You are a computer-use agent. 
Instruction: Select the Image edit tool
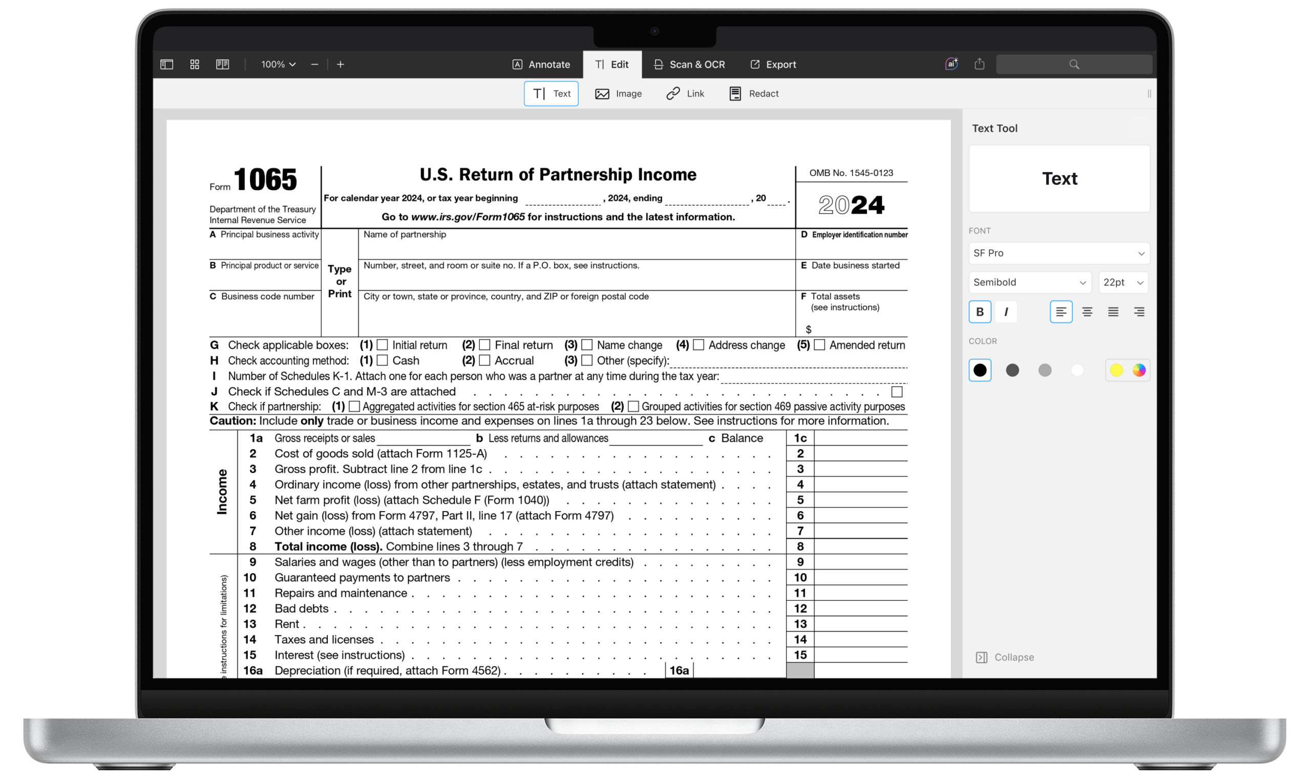point(618,93)
